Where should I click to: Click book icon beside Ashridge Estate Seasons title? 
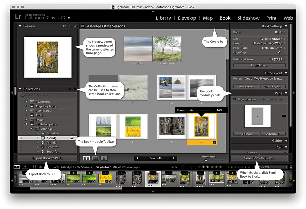click(x=83, y=26)
